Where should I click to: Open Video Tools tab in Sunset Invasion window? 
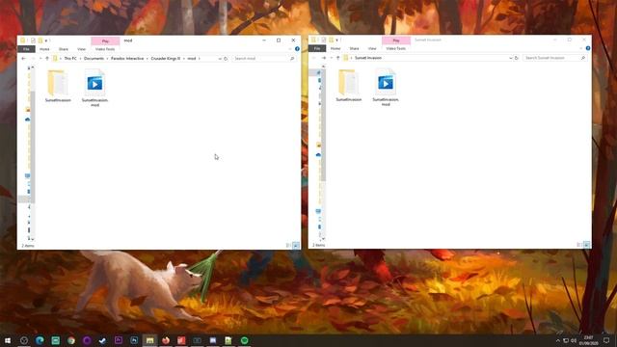pos(396,49)
